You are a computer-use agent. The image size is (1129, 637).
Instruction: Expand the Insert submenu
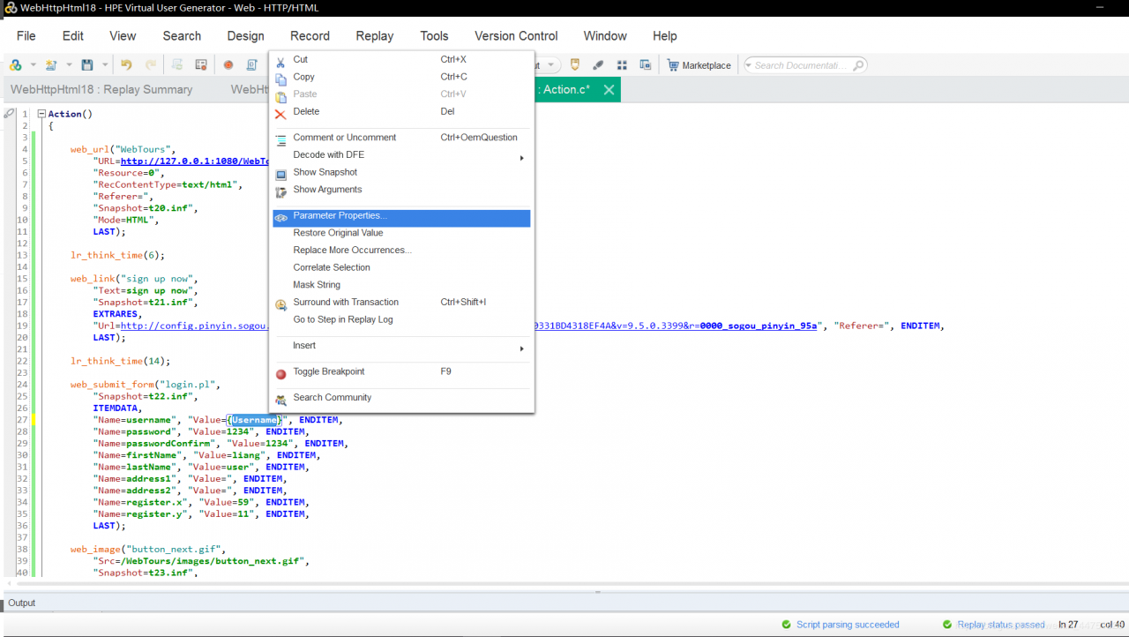coord(402,346)
